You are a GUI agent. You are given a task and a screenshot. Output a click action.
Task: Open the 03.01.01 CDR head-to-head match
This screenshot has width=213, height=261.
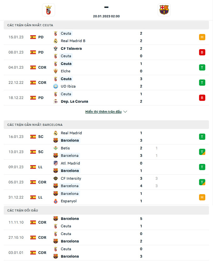(106, 253)
